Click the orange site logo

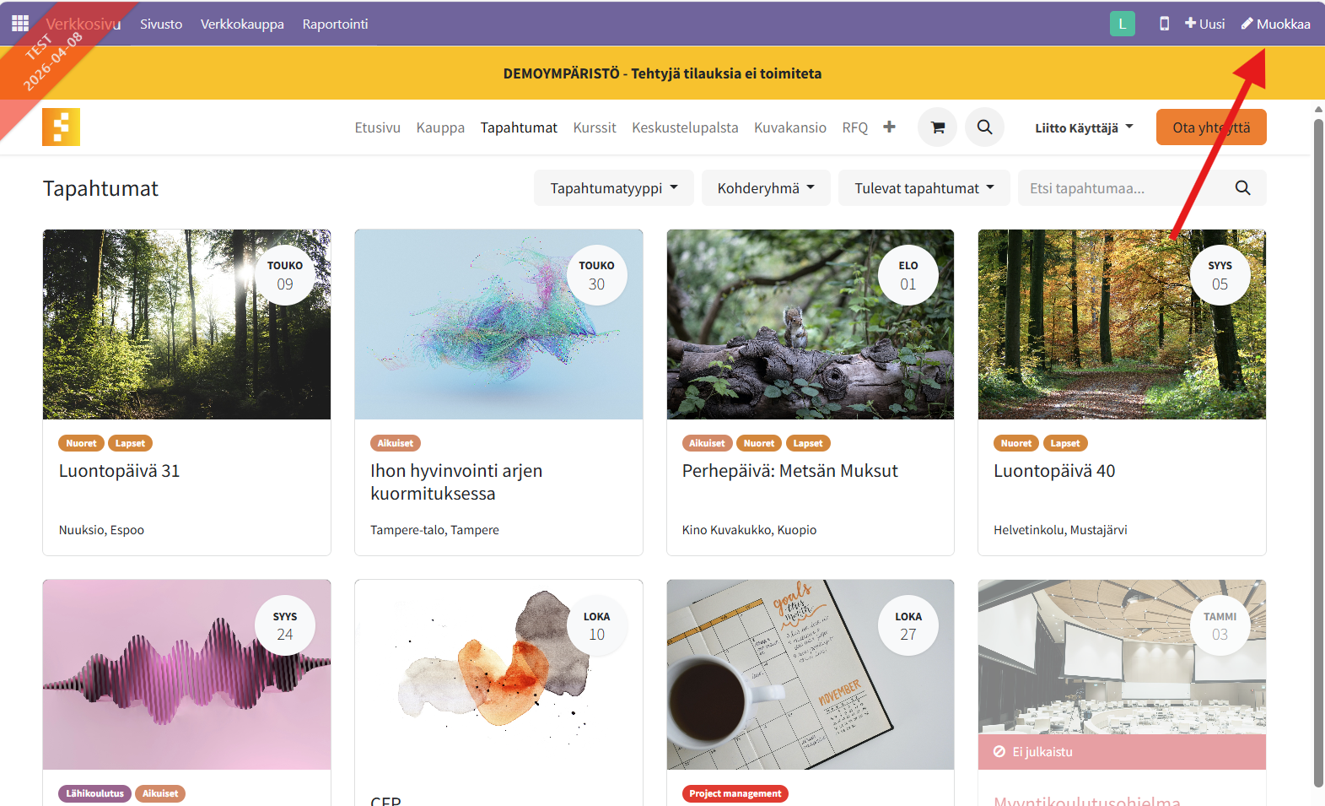pyautogui.click(x=61, y=127)
